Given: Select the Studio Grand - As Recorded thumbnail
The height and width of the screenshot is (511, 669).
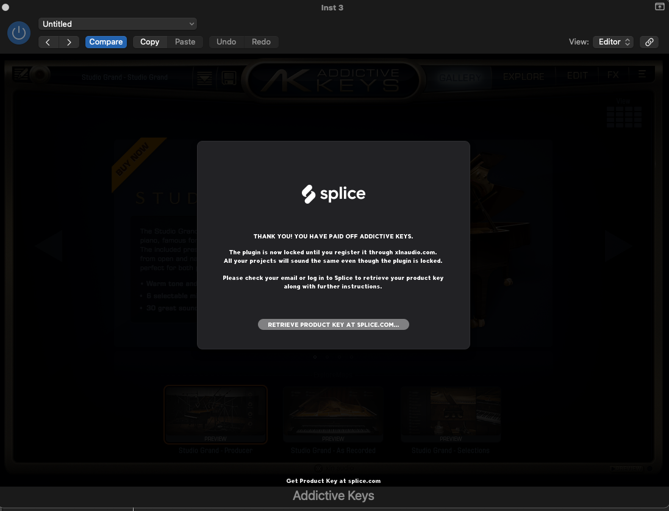Looking at the screenshot, I should [333, 415].
